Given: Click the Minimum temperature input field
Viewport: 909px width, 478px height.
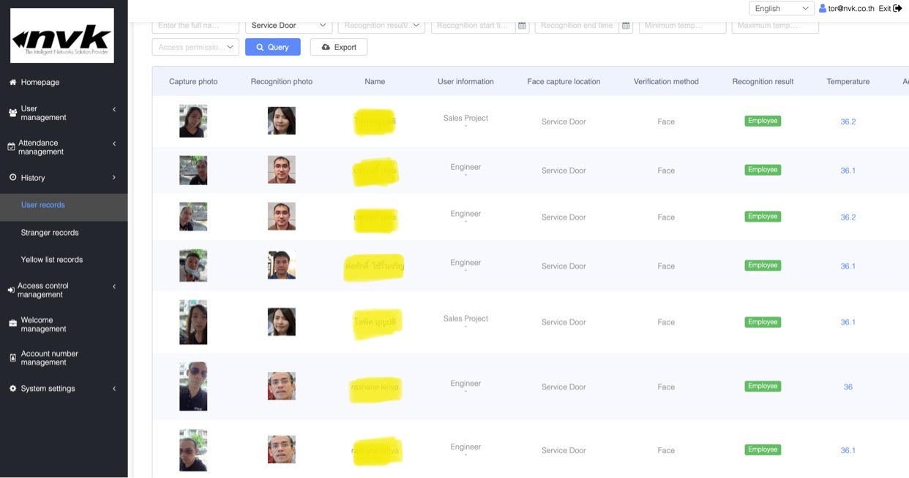Looking at the screenshot, I should (x=682, y=26).
